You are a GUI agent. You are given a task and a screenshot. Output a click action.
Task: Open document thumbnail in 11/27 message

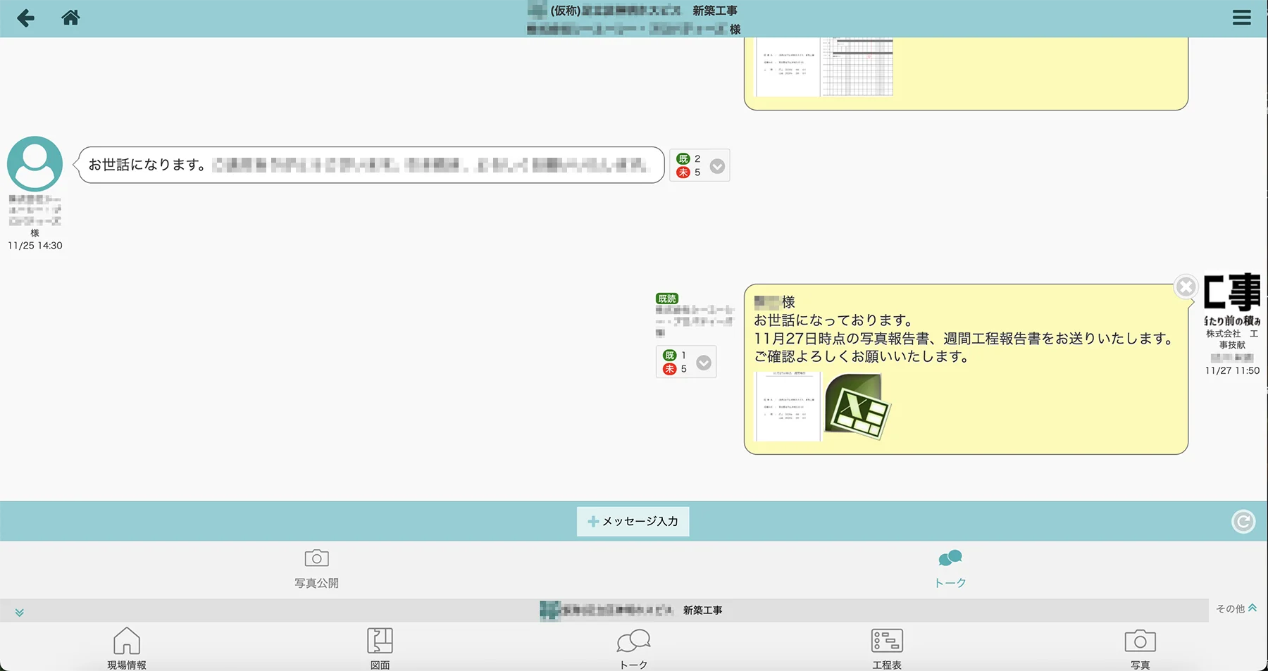(x=788, y=407)
